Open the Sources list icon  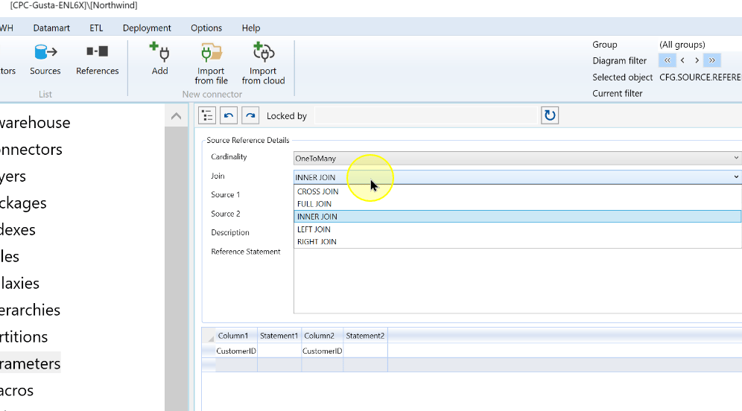pyautogui.click(x=45, y=59)
